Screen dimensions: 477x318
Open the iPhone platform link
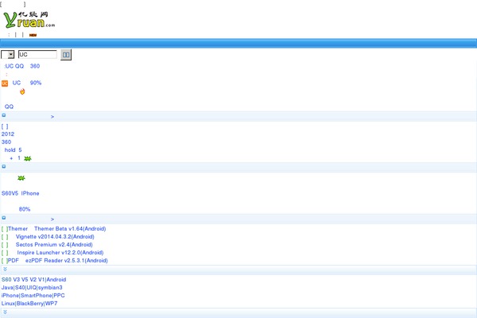click(x=10, y=295)
